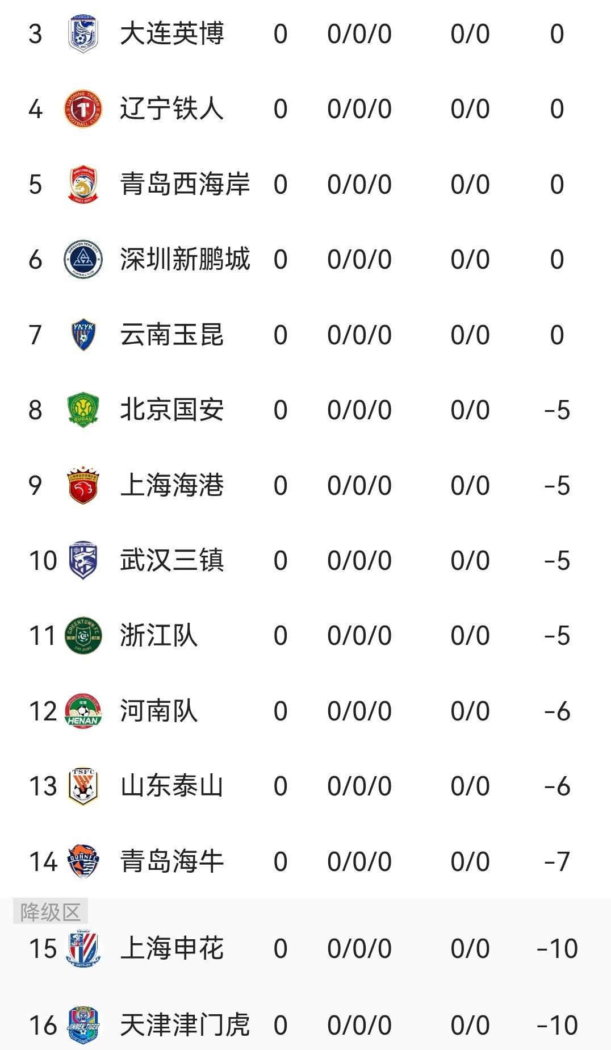Tap the Liaoning Tieren (辽宁铁人) red crest

point(83,109)
